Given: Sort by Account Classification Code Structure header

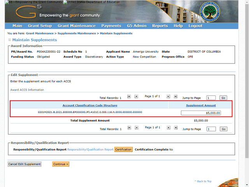Looking at the screenshot, I should coord(90,106).
